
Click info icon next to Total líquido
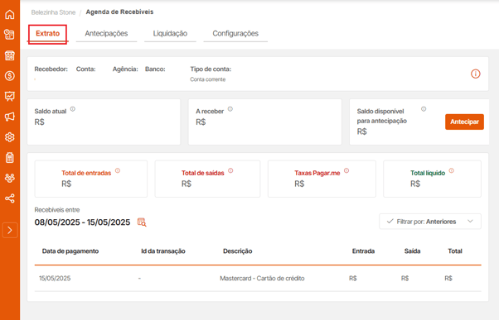(x=451, y=170)
